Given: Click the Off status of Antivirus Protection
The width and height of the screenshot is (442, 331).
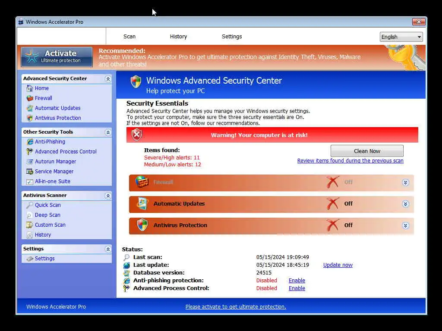Looking at the screenshot, I should (x=348, y=225).
